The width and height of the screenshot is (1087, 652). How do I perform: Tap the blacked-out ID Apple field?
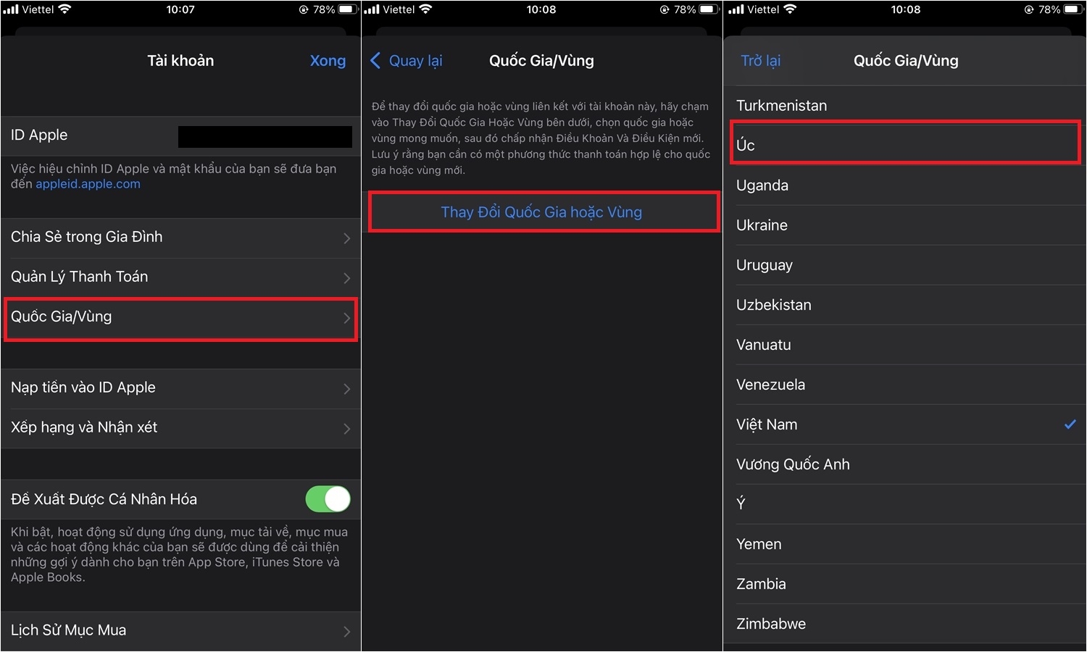(x=265, y=136)
